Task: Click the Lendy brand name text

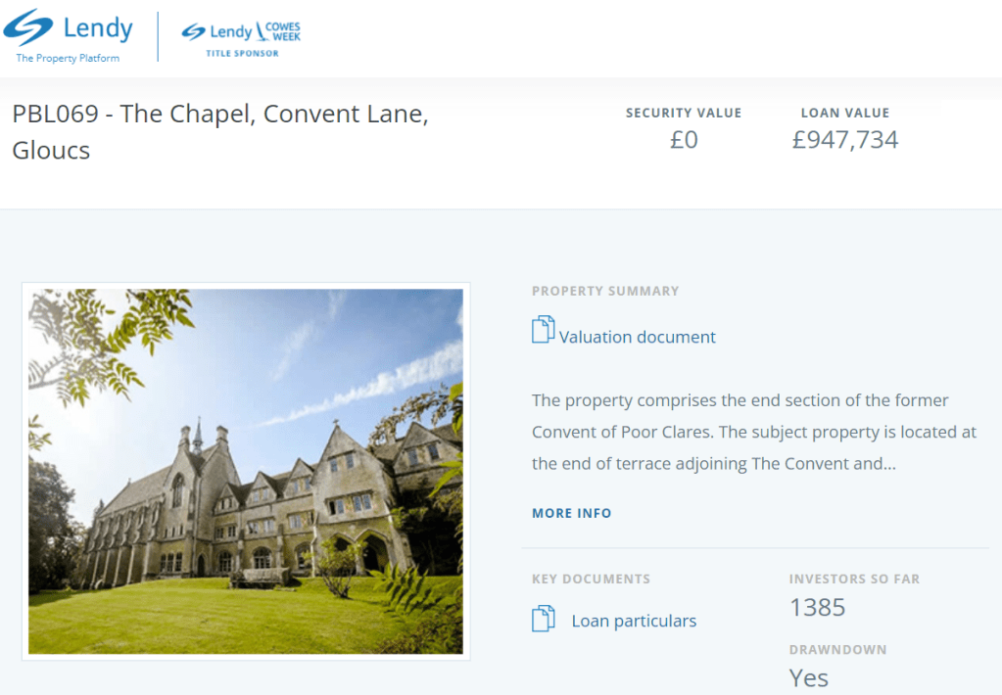Action: click(97, 28)
